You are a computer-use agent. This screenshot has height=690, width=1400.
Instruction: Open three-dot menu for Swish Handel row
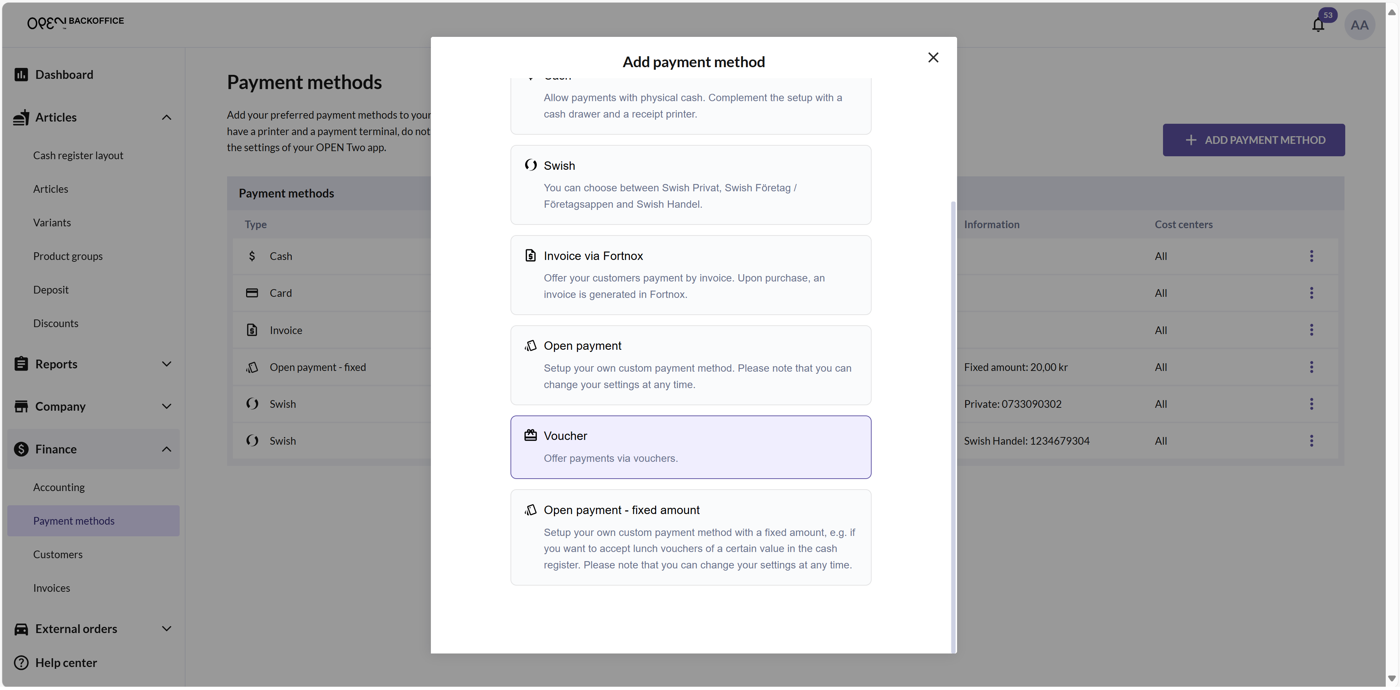[1311, 441]
